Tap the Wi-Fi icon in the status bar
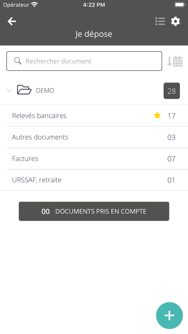 click(x=34, y=4)
